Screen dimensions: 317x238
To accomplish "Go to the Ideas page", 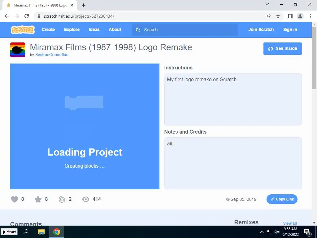I will [x=94, y=29].
